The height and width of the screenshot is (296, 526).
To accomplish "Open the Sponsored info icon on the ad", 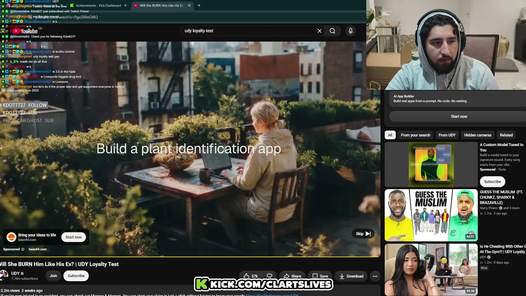I will tap(23, 249).
